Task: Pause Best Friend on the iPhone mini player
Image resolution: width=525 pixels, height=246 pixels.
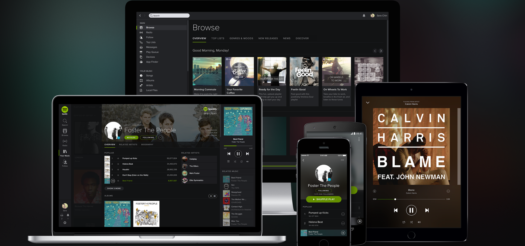Action: pyautogui.click(x=343, y=233)
